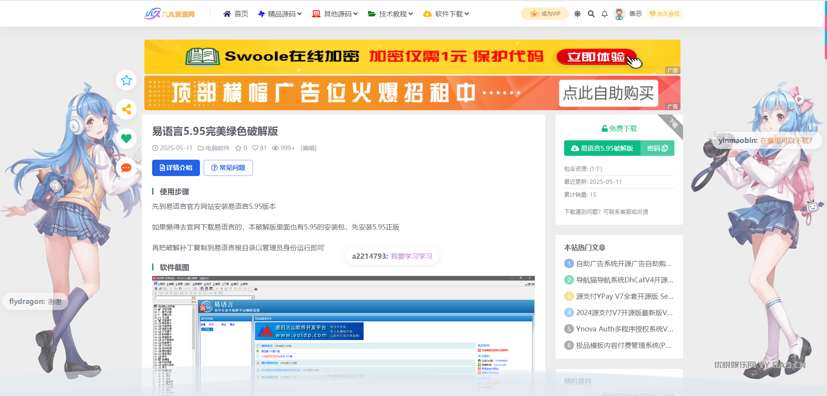
Task: Click the green heart like icon
Action: click(x=126, y=139)
